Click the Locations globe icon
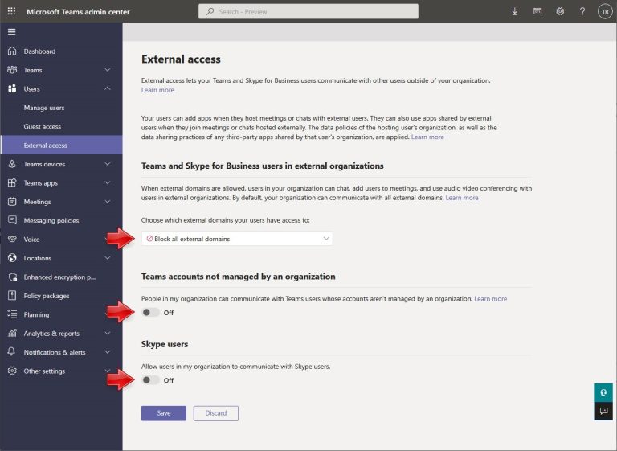 coord(12,258)
